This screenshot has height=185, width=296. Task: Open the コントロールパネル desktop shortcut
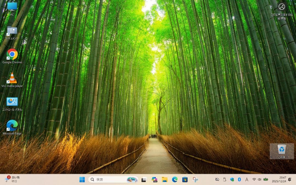[x=12, y=102]
